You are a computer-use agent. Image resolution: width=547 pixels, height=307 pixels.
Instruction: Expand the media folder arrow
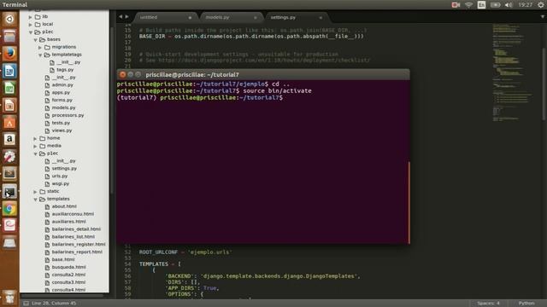click(35, 146)
